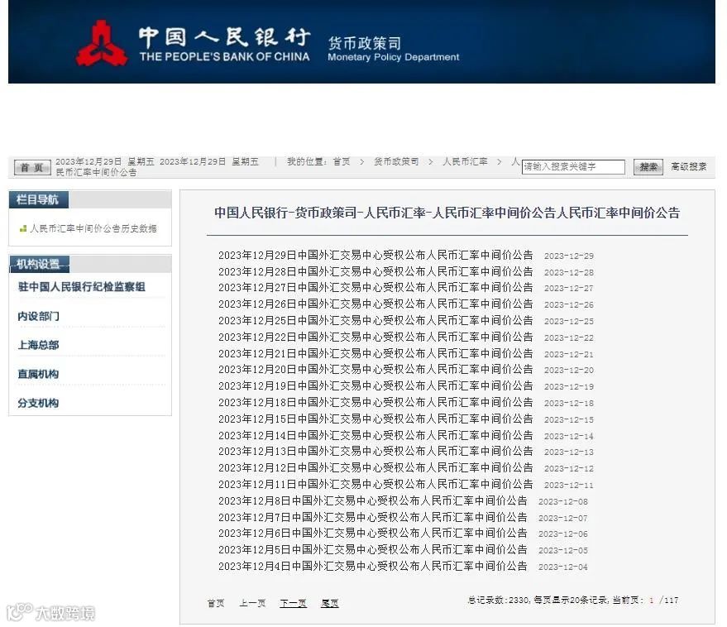Open the 2023年12月22日 exchange rate announcement
The width and height of the screenshot is (727, 627).
point(375,337)
